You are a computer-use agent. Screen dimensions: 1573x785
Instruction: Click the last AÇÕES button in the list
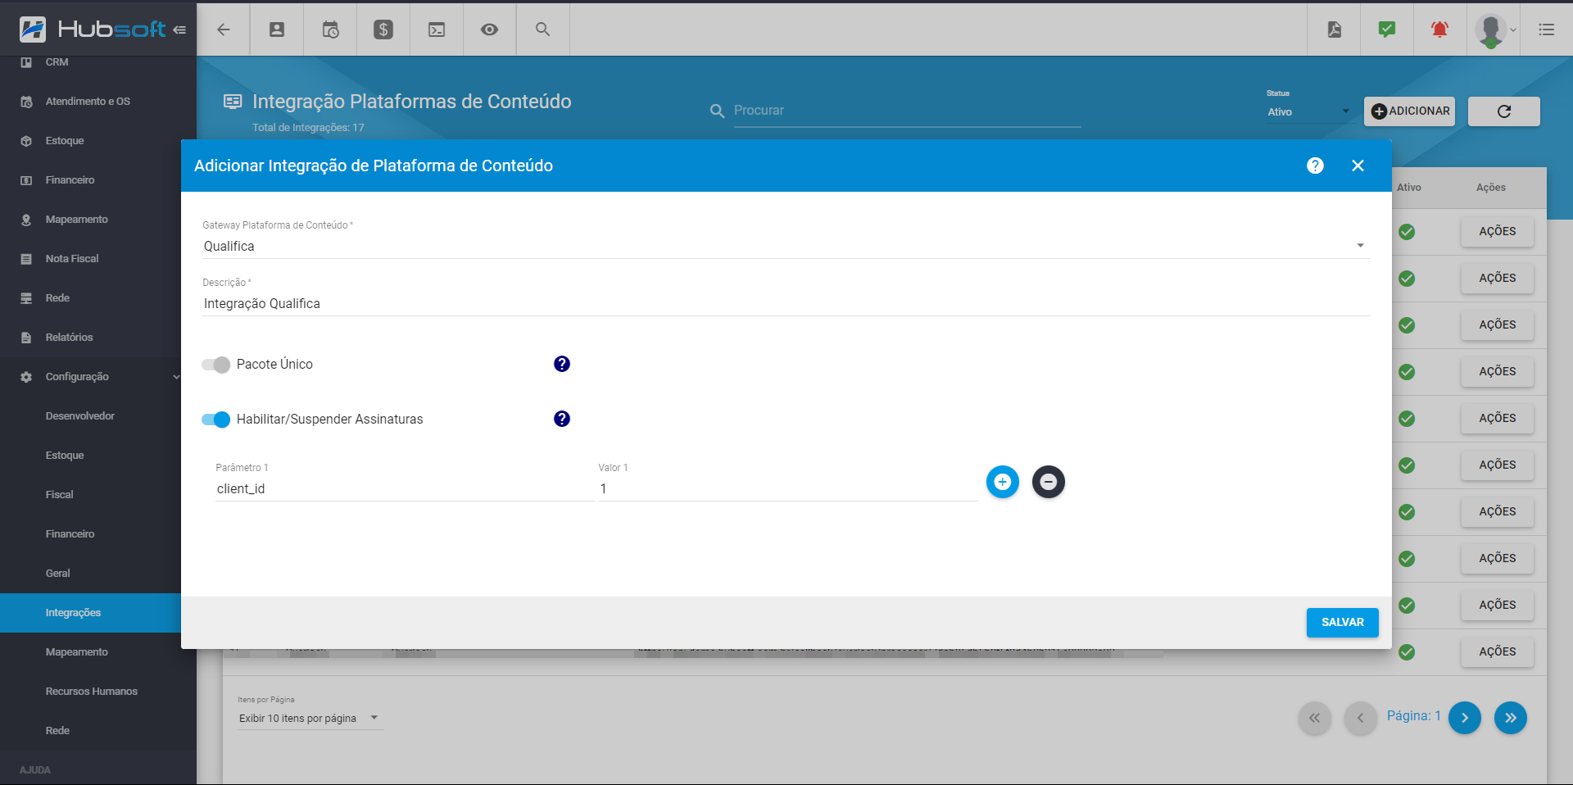(1497, 652)
